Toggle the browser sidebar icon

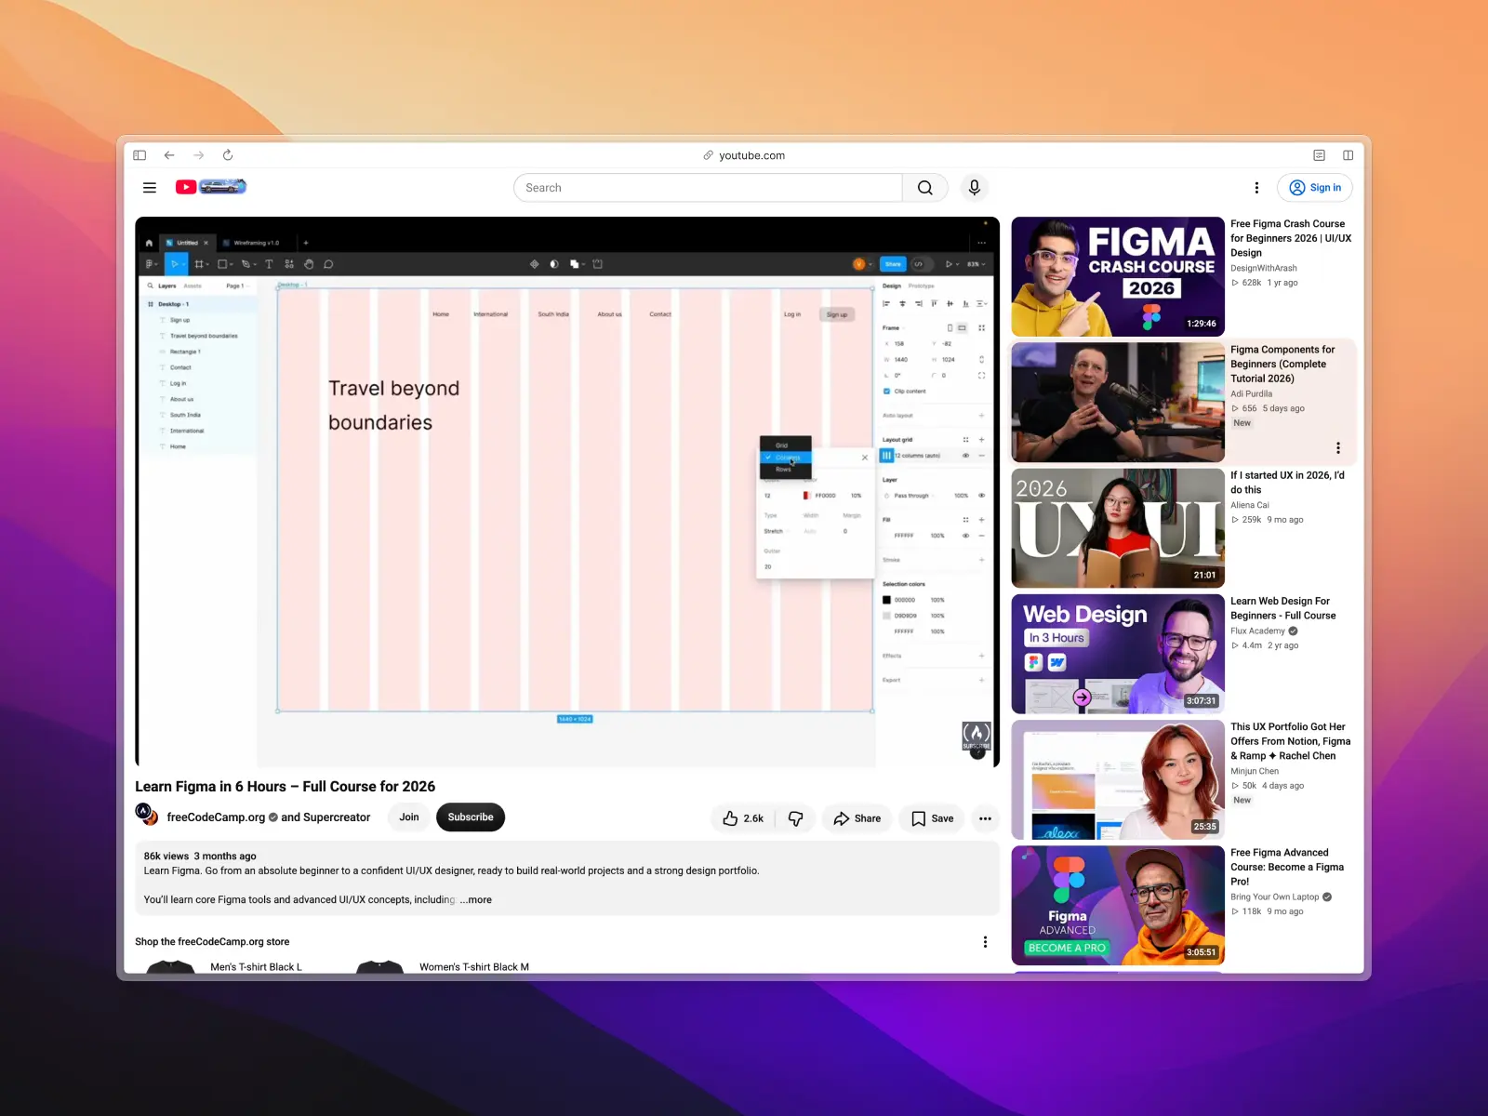(139, 155)
